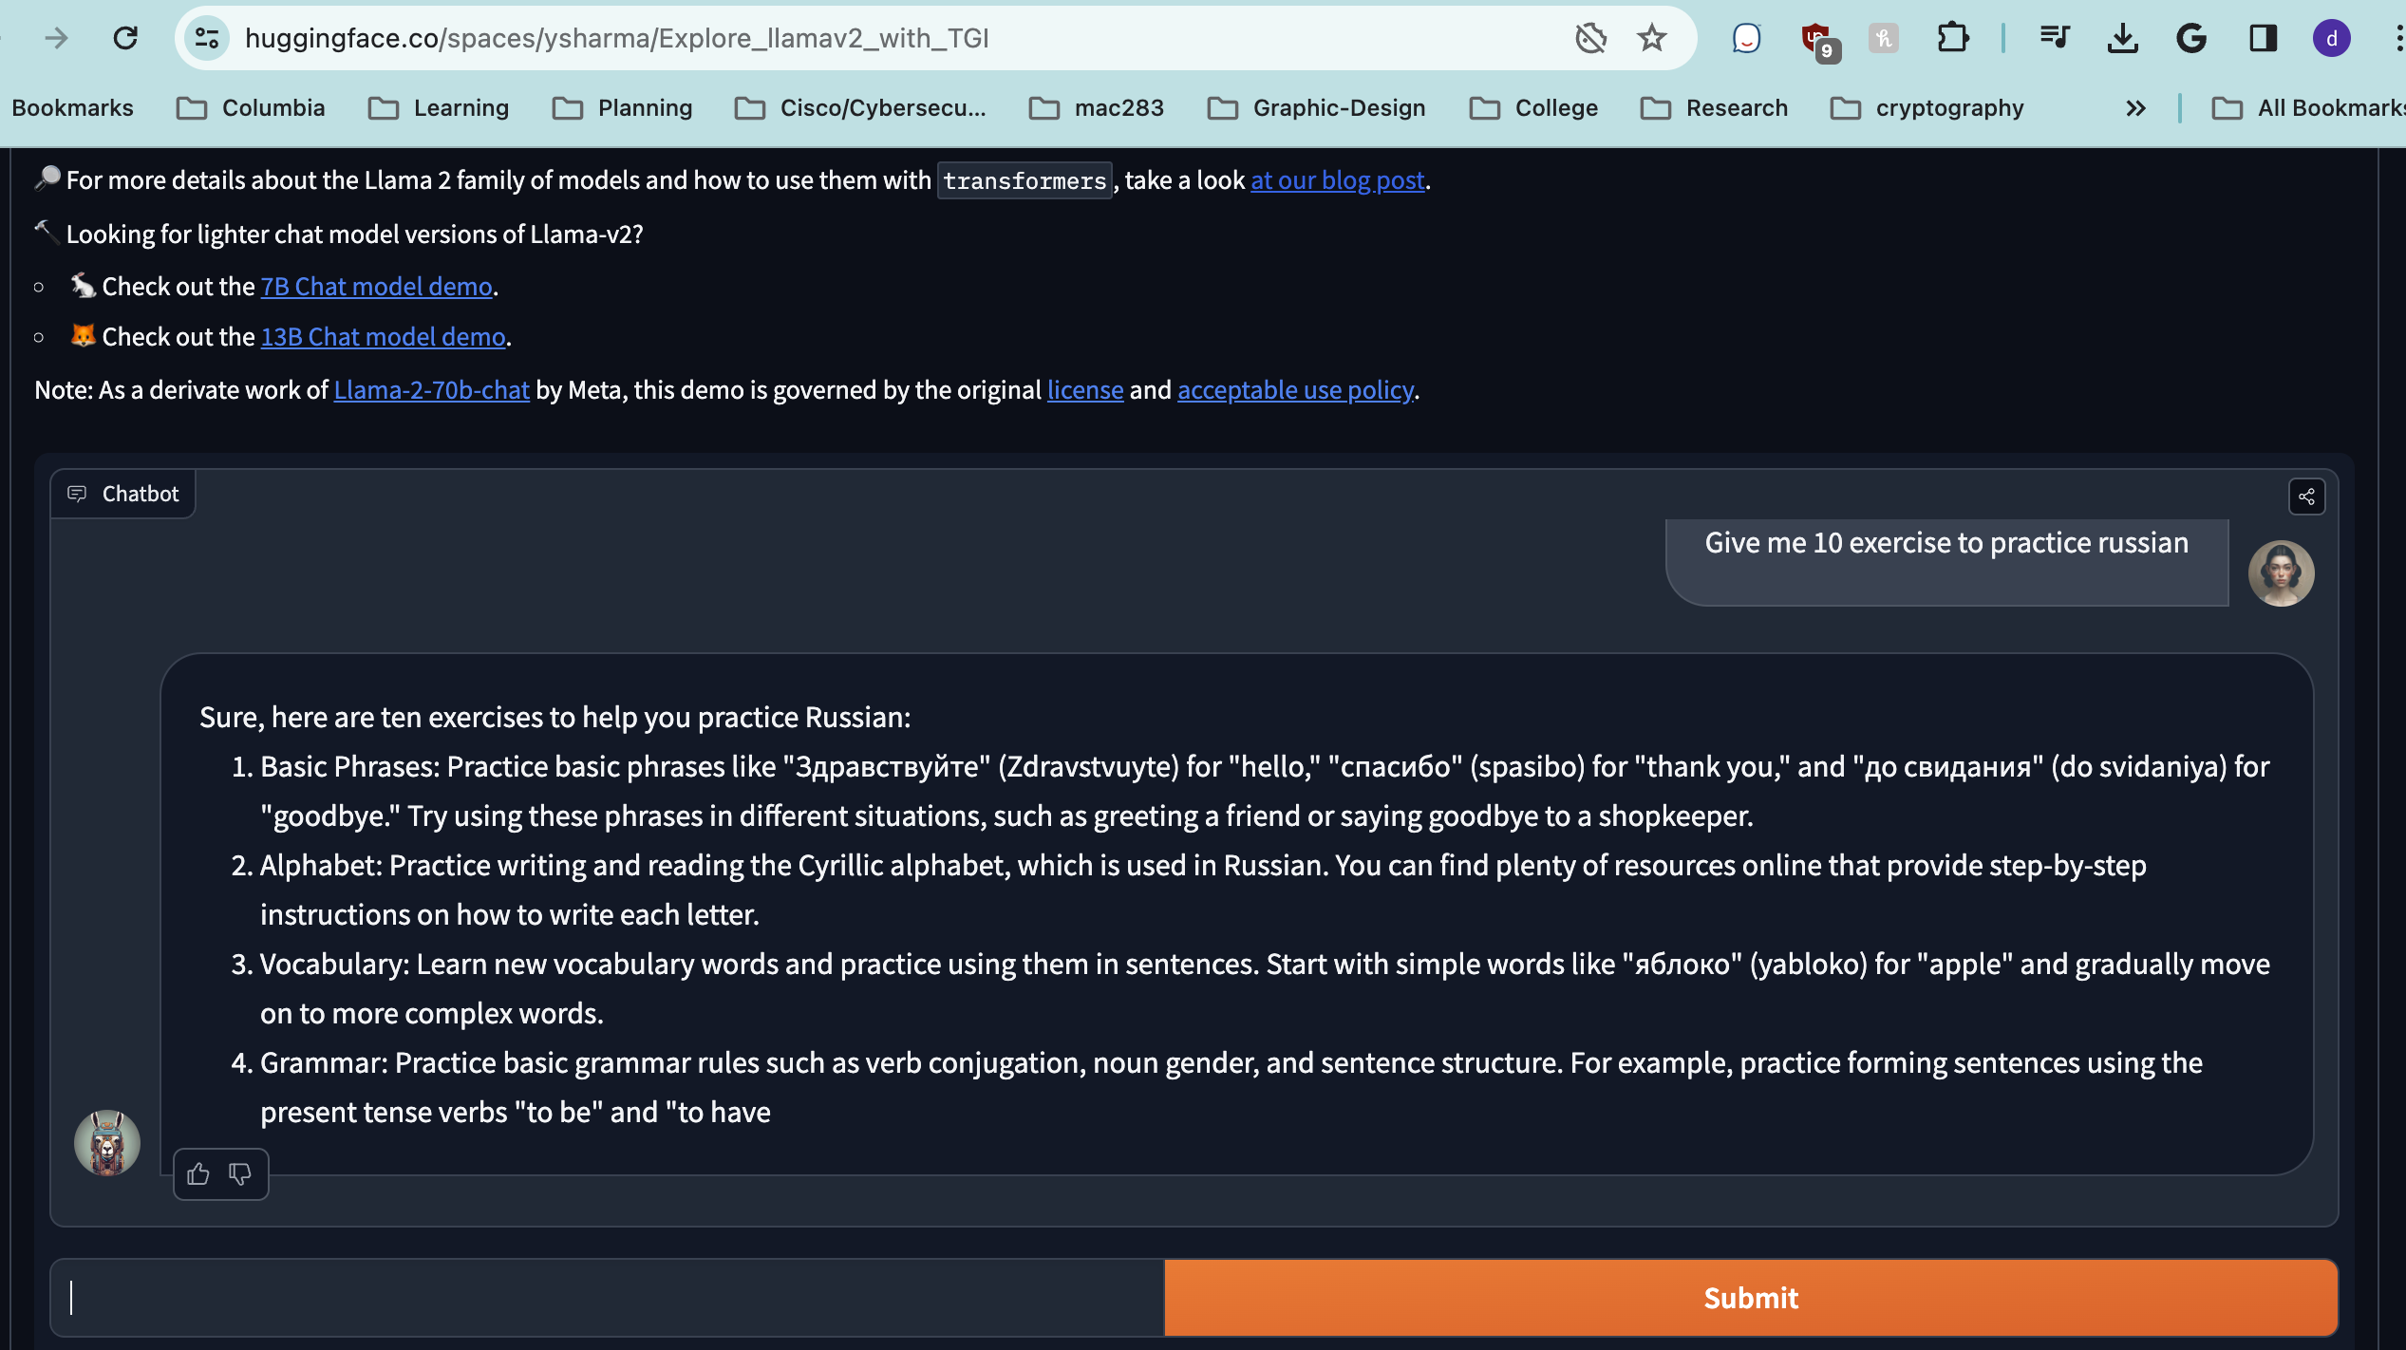The image size is (2406, 1350).
Task: Submit the chat message
Action: 1751,1297
